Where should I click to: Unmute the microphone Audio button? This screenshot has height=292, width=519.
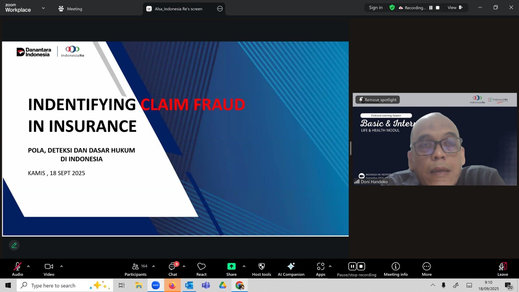tap(18, 267)
